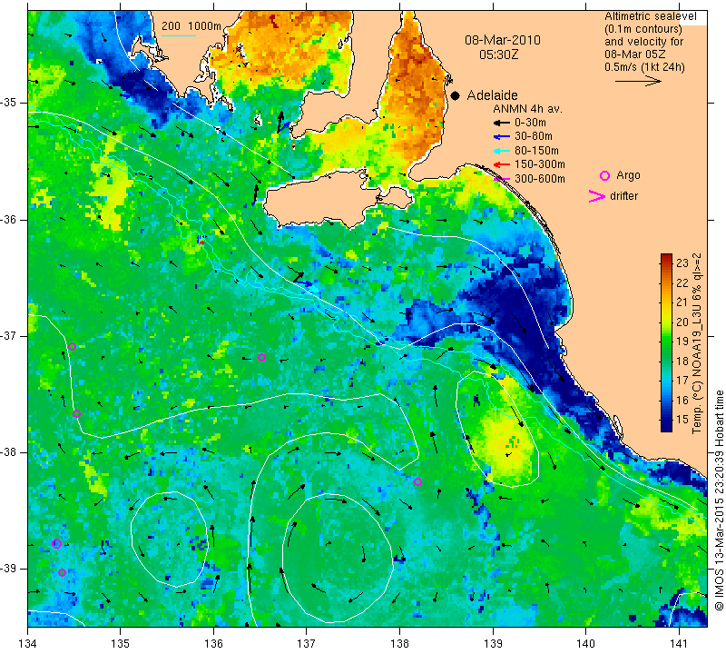Click the IMOS copyright timestamp text

pyautogui.click(x=718, y=500)
